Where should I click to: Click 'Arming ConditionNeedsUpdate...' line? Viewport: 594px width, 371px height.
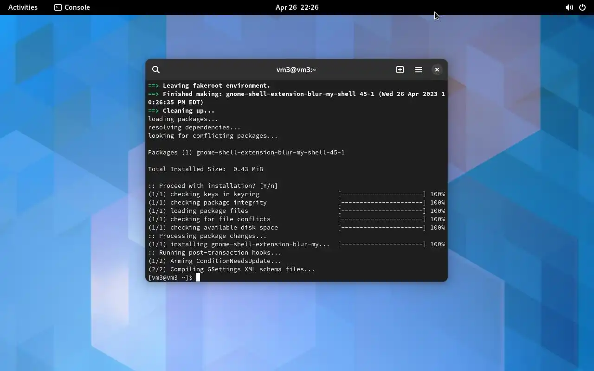pyautogui.click(x=214, y=261)
